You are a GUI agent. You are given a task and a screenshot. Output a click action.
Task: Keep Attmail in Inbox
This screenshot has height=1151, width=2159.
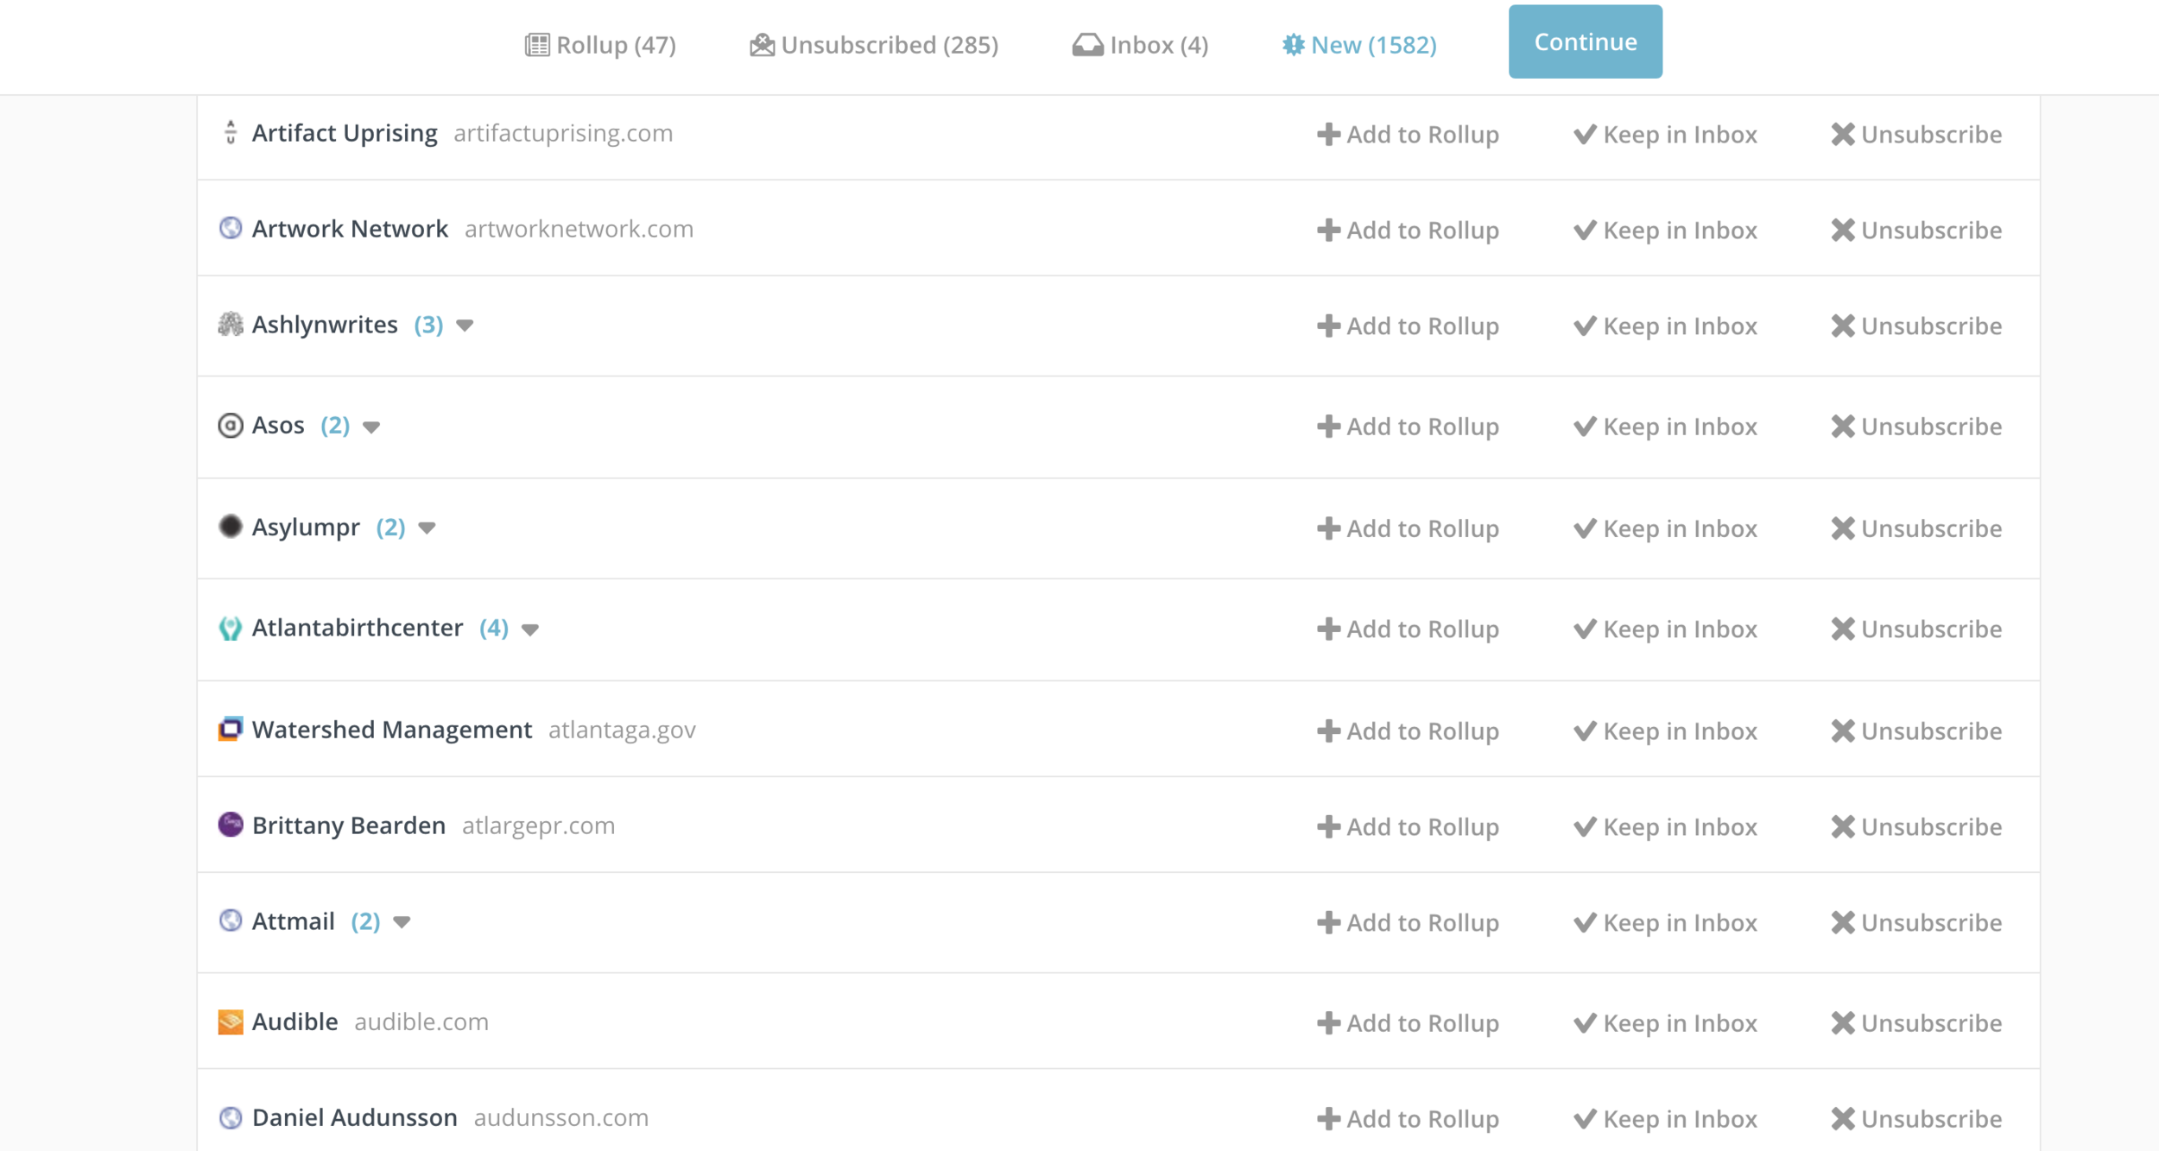(1665, 923)
